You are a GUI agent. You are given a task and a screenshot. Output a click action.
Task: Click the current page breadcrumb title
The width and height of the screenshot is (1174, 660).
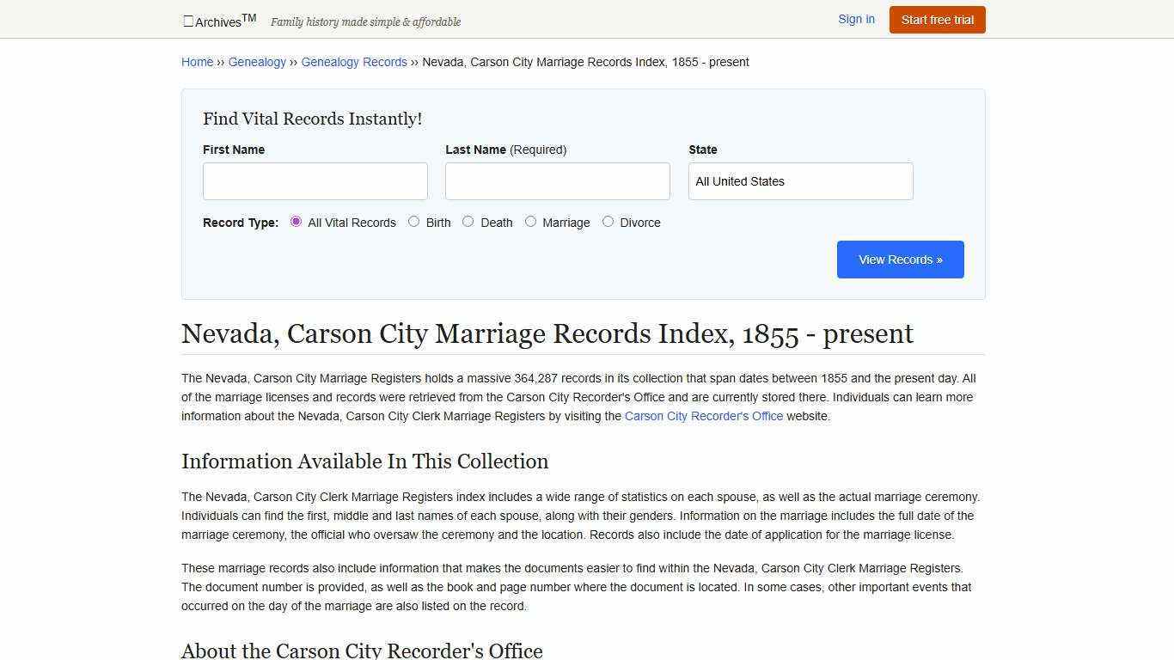586,61
